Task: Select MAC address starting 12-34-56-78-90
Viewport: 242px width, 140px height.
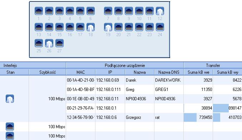Action: [81, 117]
